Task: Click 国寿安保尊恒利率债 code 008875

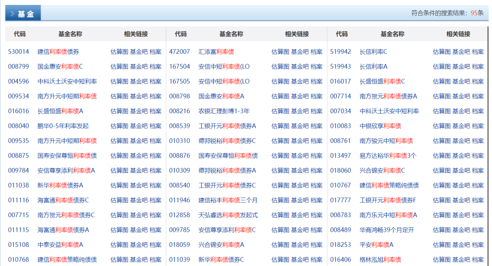Action: [19, 156]
